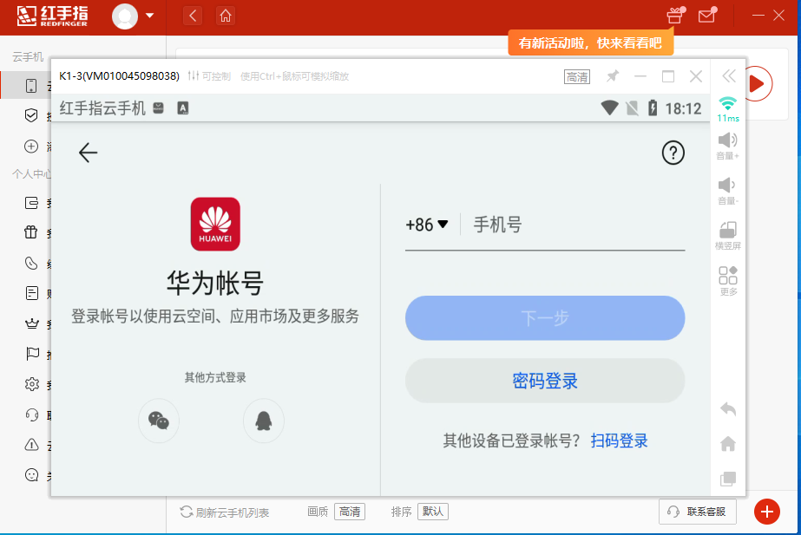Open the headset support icon in sidebar

coord(31,414)
